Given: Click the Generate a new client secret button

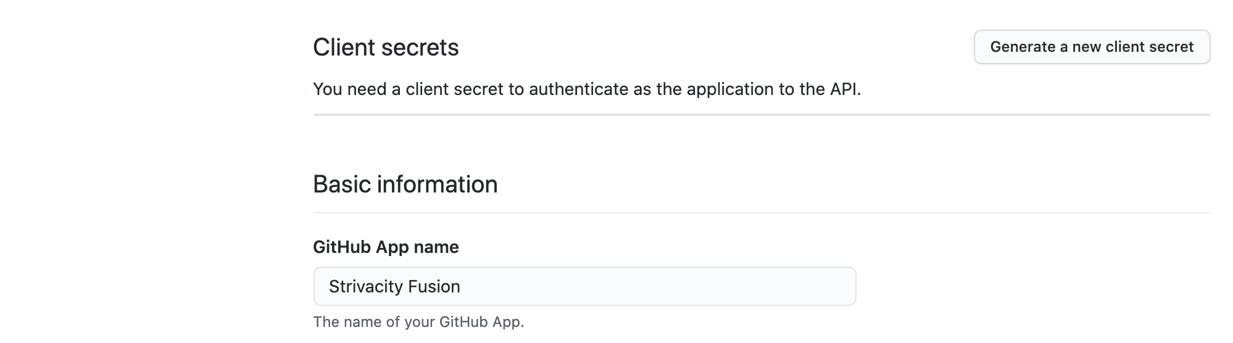Looking at the screenshot, I should point(1091,47).
